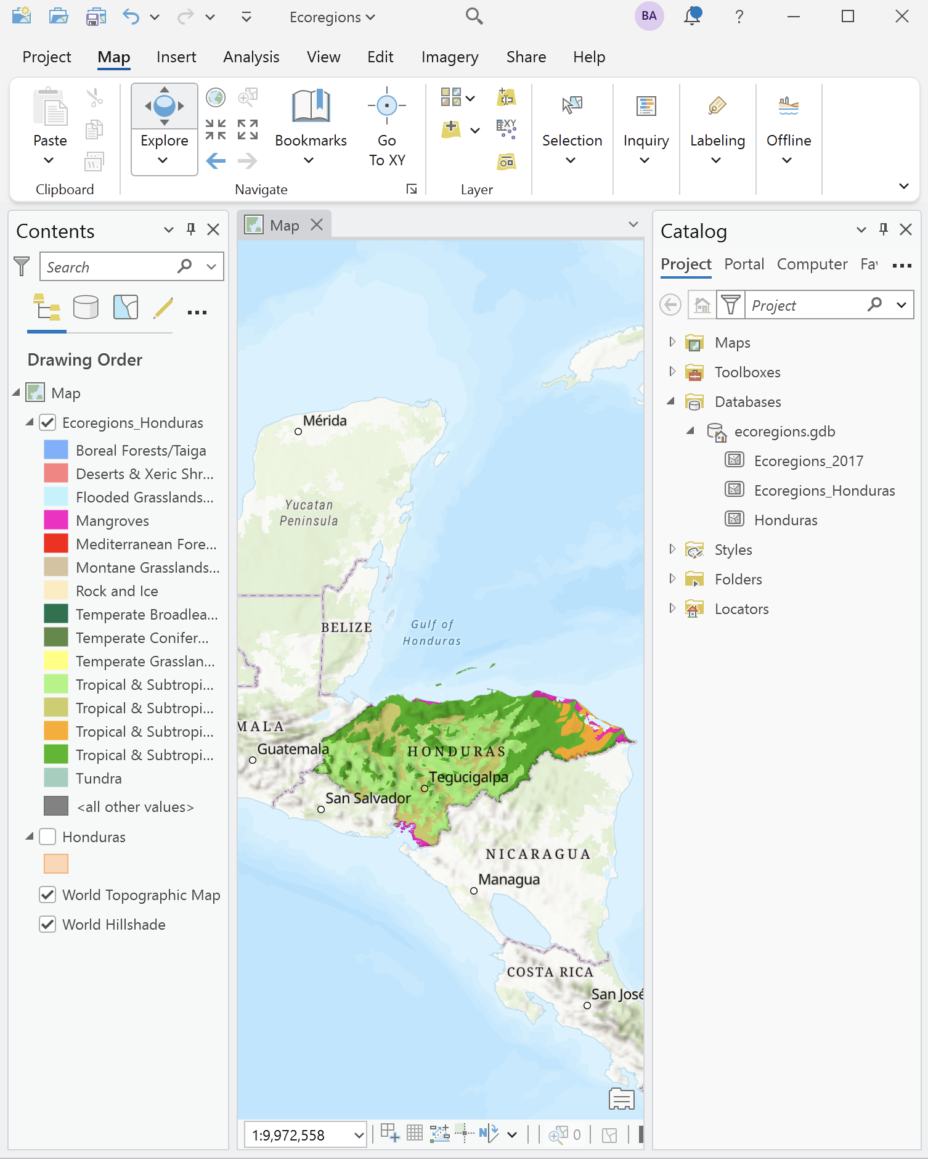928x1159 pixels.
Task: Switch to Portal tab in Catalog
Action: point(744,264)
